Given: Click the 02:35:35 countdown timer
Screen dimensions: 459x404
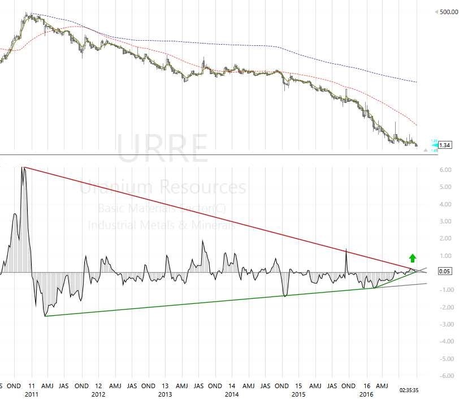Looking at the screenshot, I should tap(410, 390).
